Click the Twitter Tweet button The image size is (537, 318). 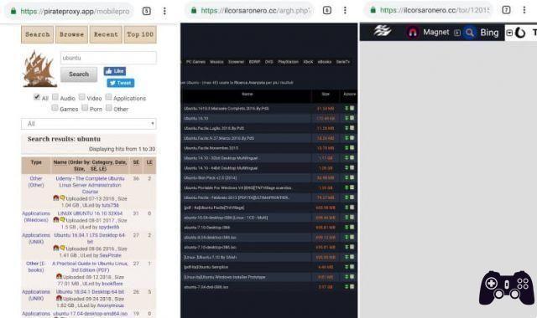point(121,83)
